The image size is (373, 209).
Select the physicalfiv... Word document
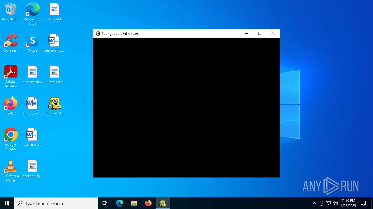(x=54, y=44)
